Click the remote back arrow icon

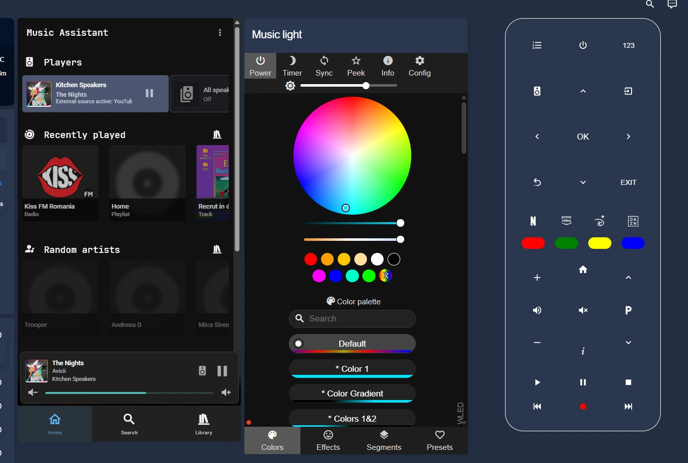[x=537, y=182]
